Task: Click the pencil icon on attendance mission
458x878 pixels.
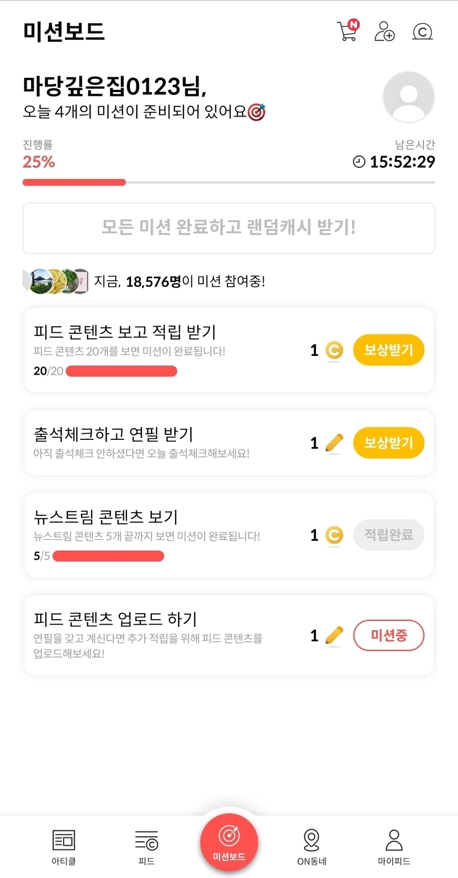Action: (x=334, y=443)
